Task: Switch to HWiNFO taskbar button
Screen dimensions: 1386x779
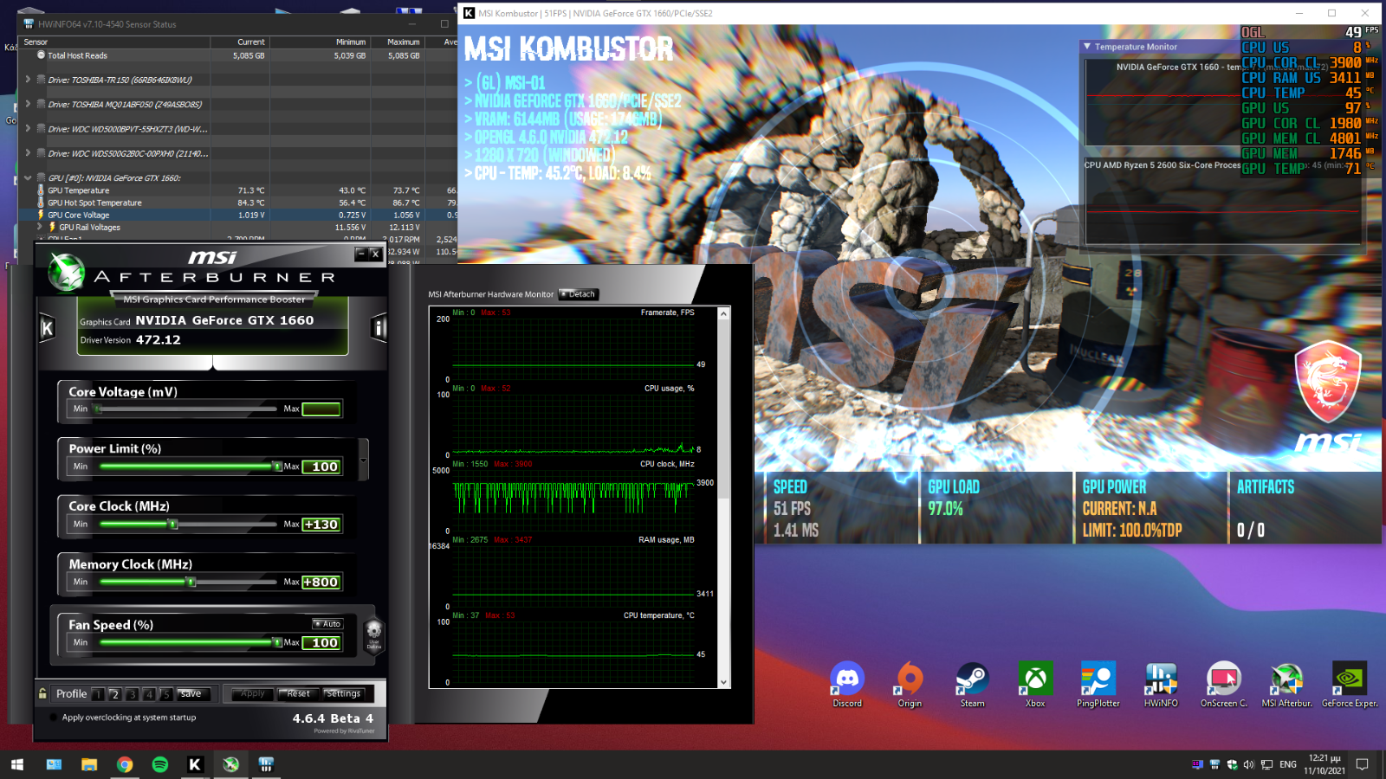Action: pyautogui.click(x=266, y=764)
